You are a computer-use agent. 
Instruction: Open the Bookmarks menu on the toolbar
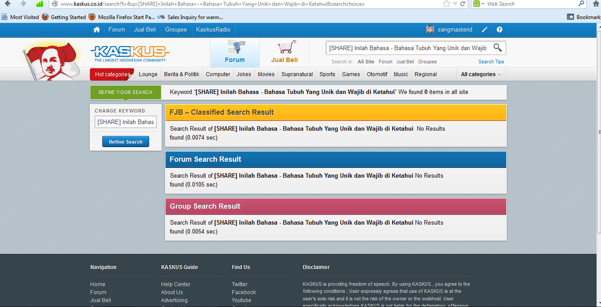(584, 17)
